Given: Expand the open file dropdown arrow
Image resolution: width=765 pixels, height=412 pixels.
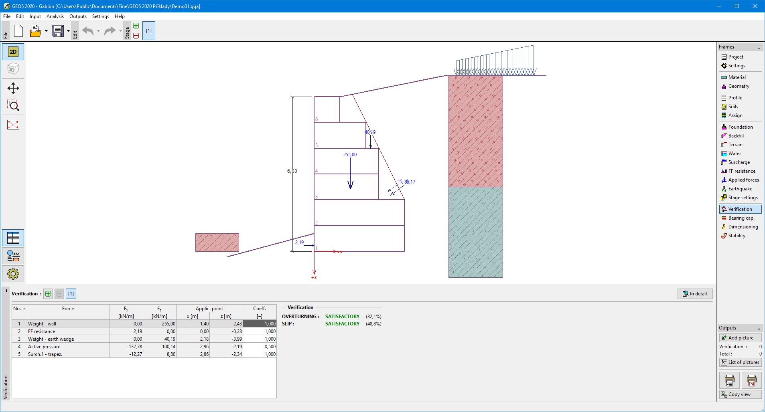Looking at the screenshot, I should (x=46, y=31).
